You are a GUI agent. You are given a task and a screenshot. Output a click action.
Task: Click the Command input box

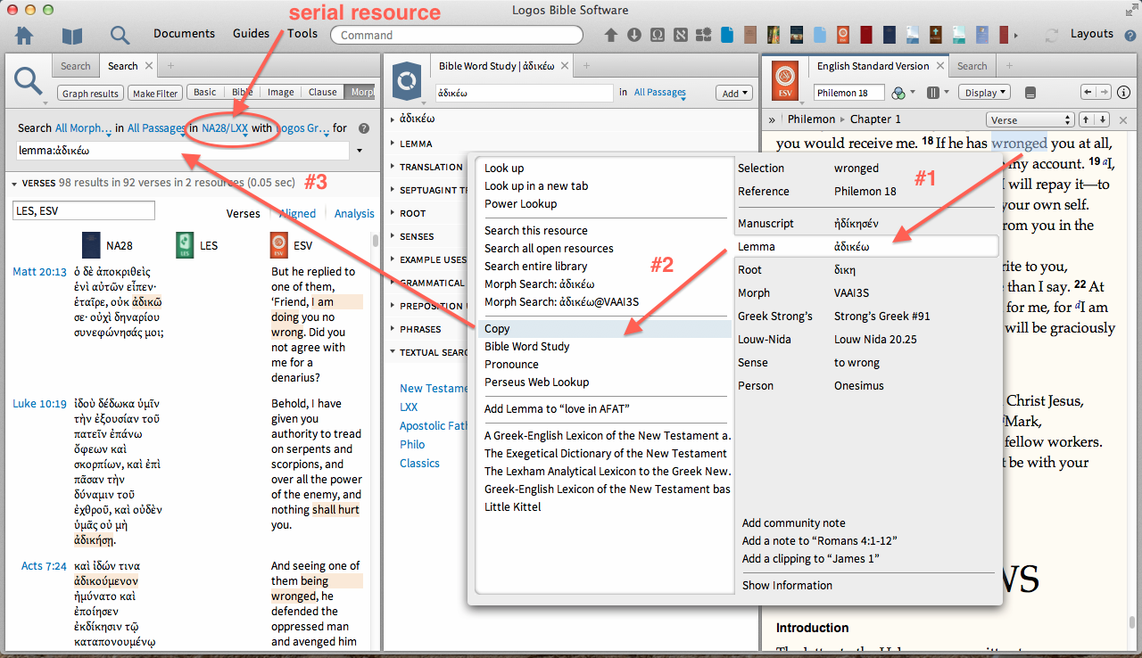click(x=457, y=35)
